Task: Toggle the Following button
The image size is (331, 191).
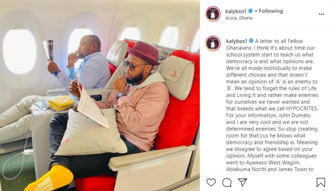Action: click(x=271, y=11)
